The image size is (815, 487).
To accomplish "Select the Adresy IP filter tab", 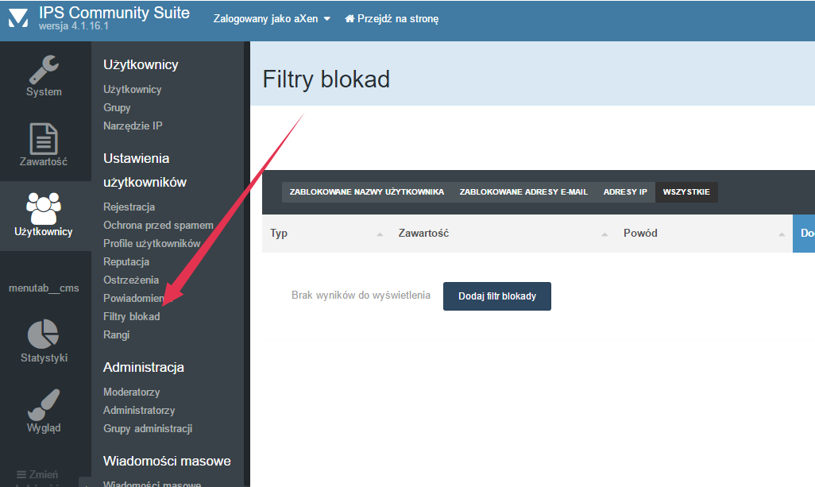I will click(625, 192).
